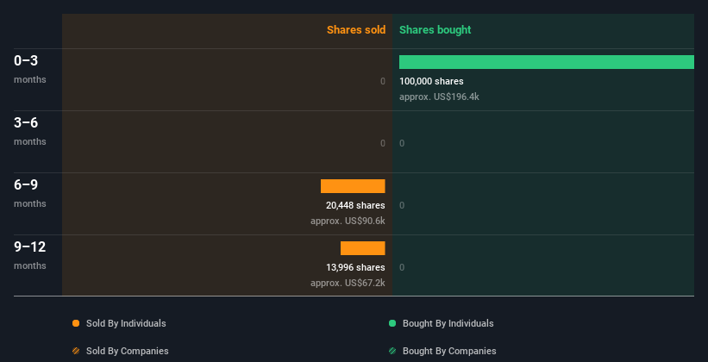Viewport: 708px width, 362px height.
Task: Click the striped Bought By Companies legend icon
Action: [392, 351]
